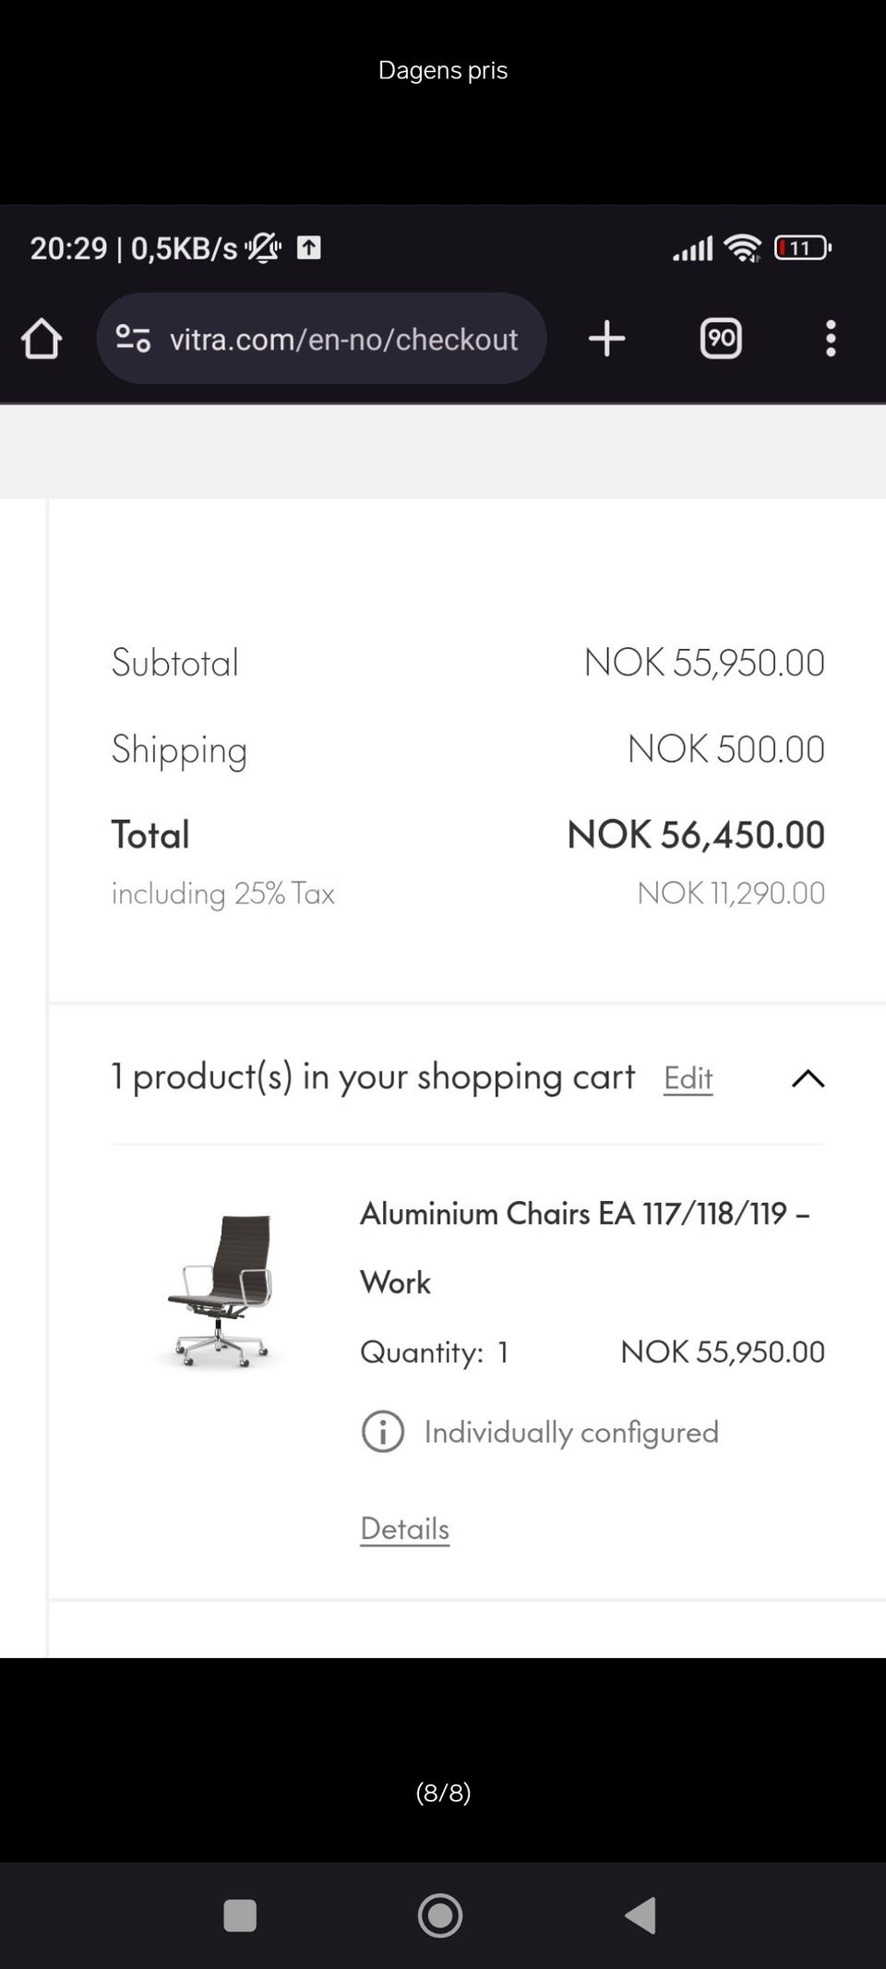Tap the muted bell status icon
The image size is (886, 1969).
coord(263,247)
